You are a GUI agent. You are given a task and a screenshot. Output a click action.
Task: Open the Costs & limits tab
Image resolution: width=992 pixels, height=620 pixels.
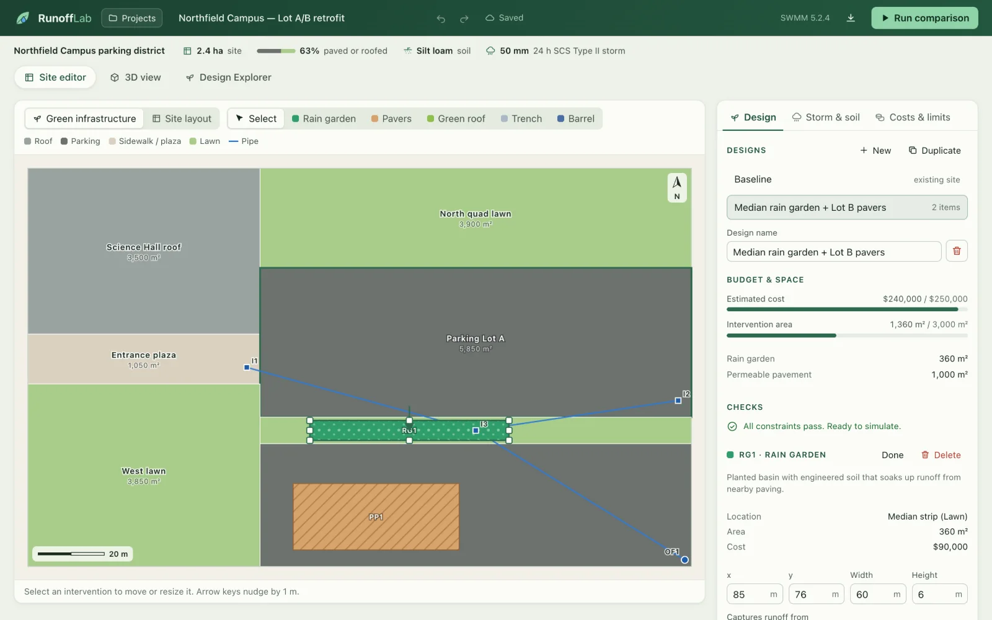[x=913, y=117]
